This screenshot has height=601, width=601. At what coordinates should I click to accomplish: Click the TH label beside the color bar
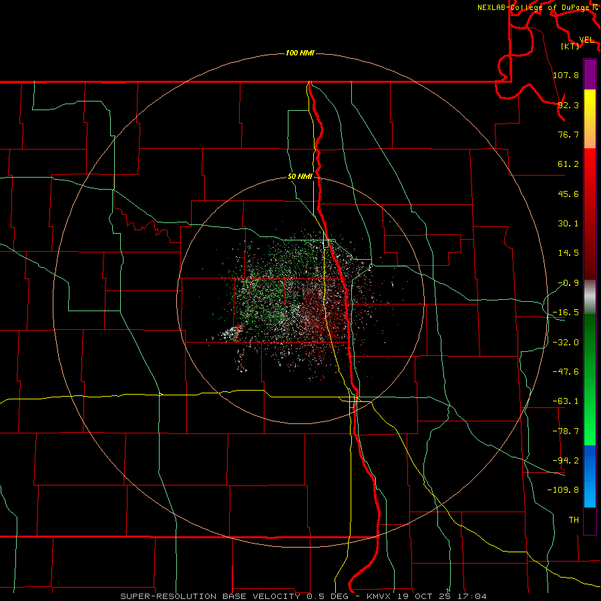574,520
